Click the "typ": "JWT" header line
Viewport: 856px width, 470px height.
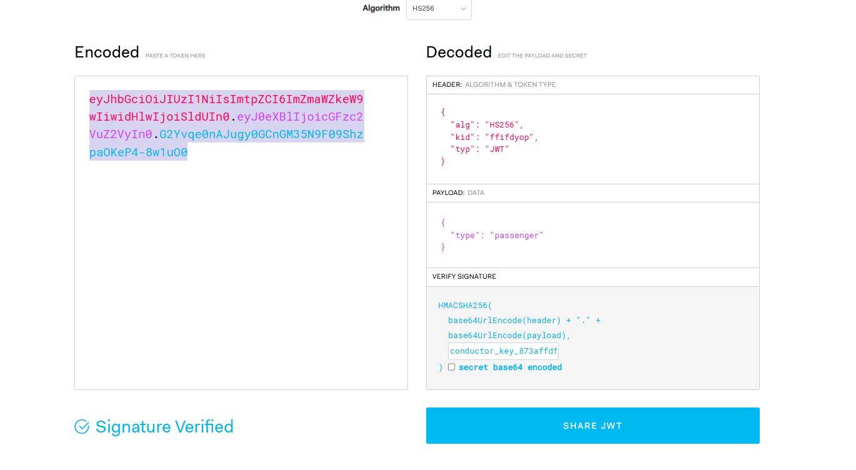(x=480, y=149)
